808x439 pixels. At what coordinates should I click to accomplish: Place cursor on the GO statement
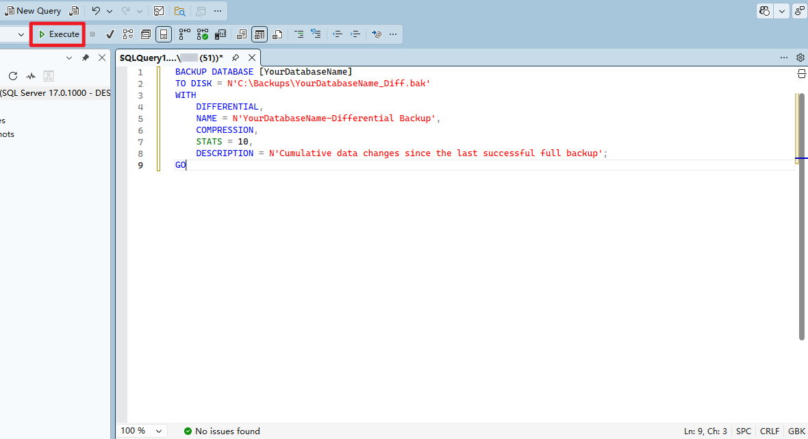(180, 166)
